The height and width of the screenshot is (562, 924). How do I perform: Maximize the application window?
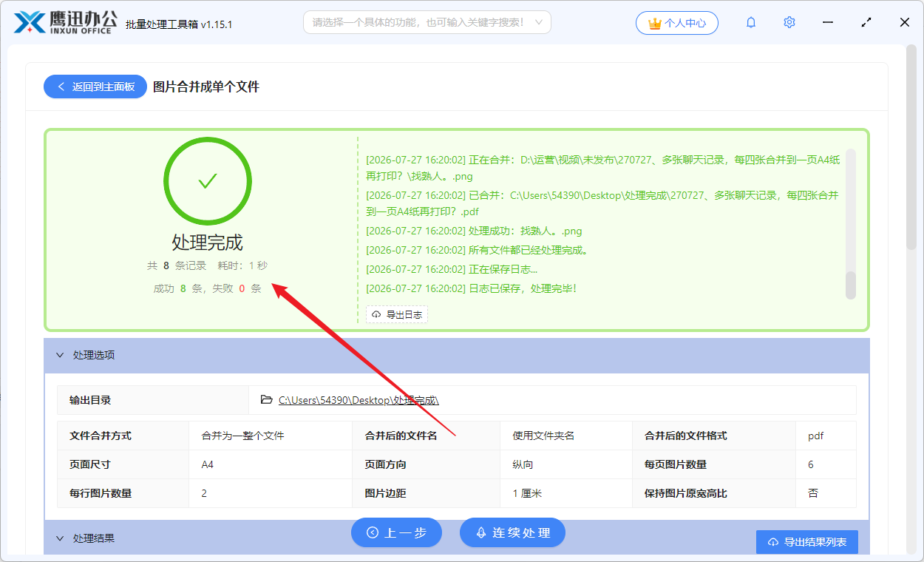(866, 23)
